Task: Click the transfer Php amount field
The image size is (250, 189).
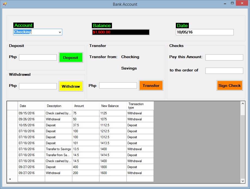Action: (x=118, y=85)
